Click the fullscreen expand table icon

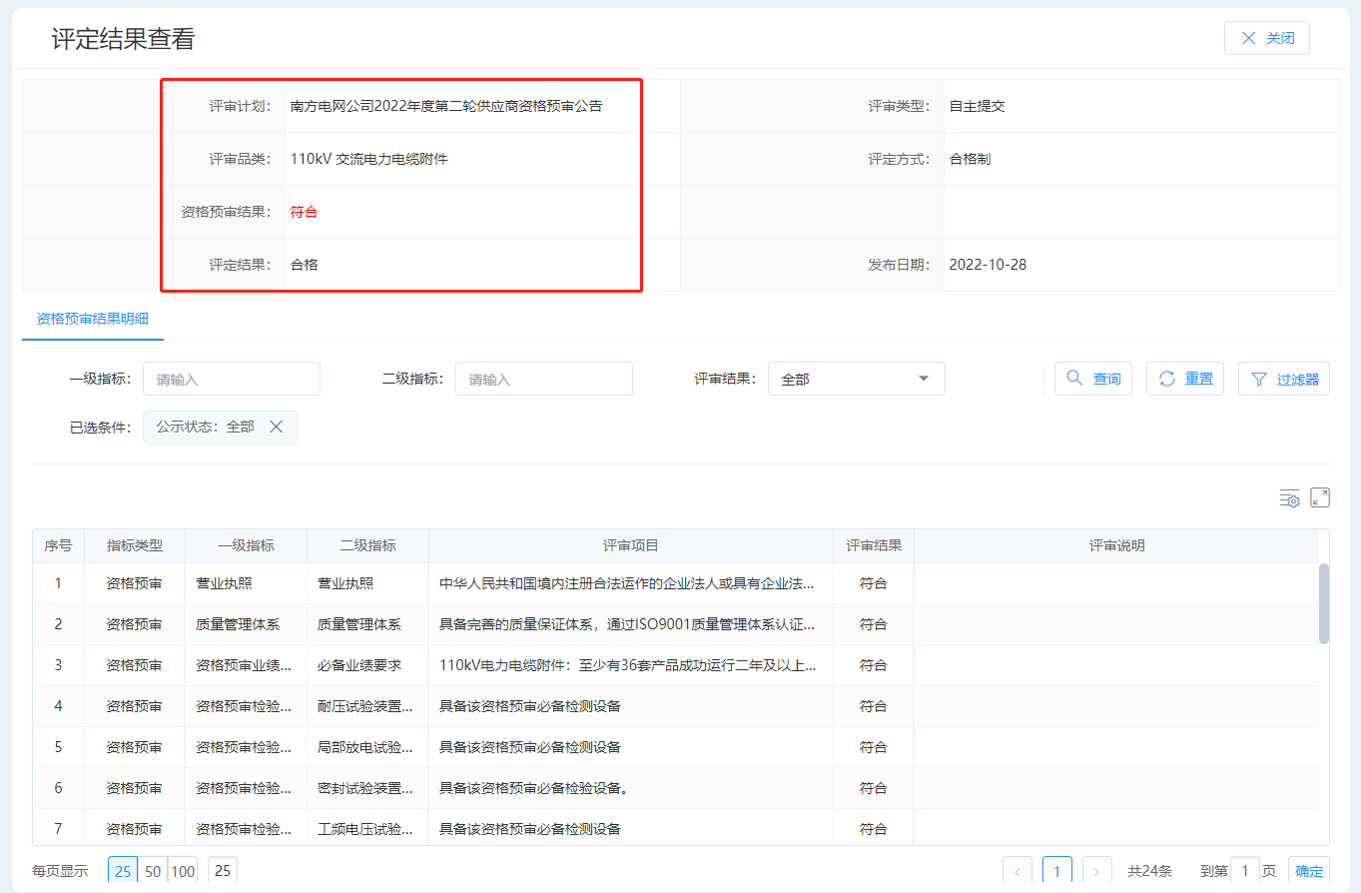coord(1319,497)
